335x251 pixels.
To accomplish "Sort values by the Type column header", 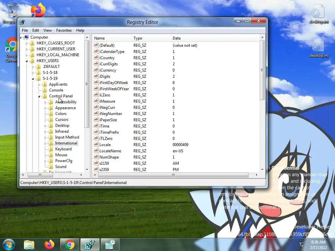I will [151, 38].
